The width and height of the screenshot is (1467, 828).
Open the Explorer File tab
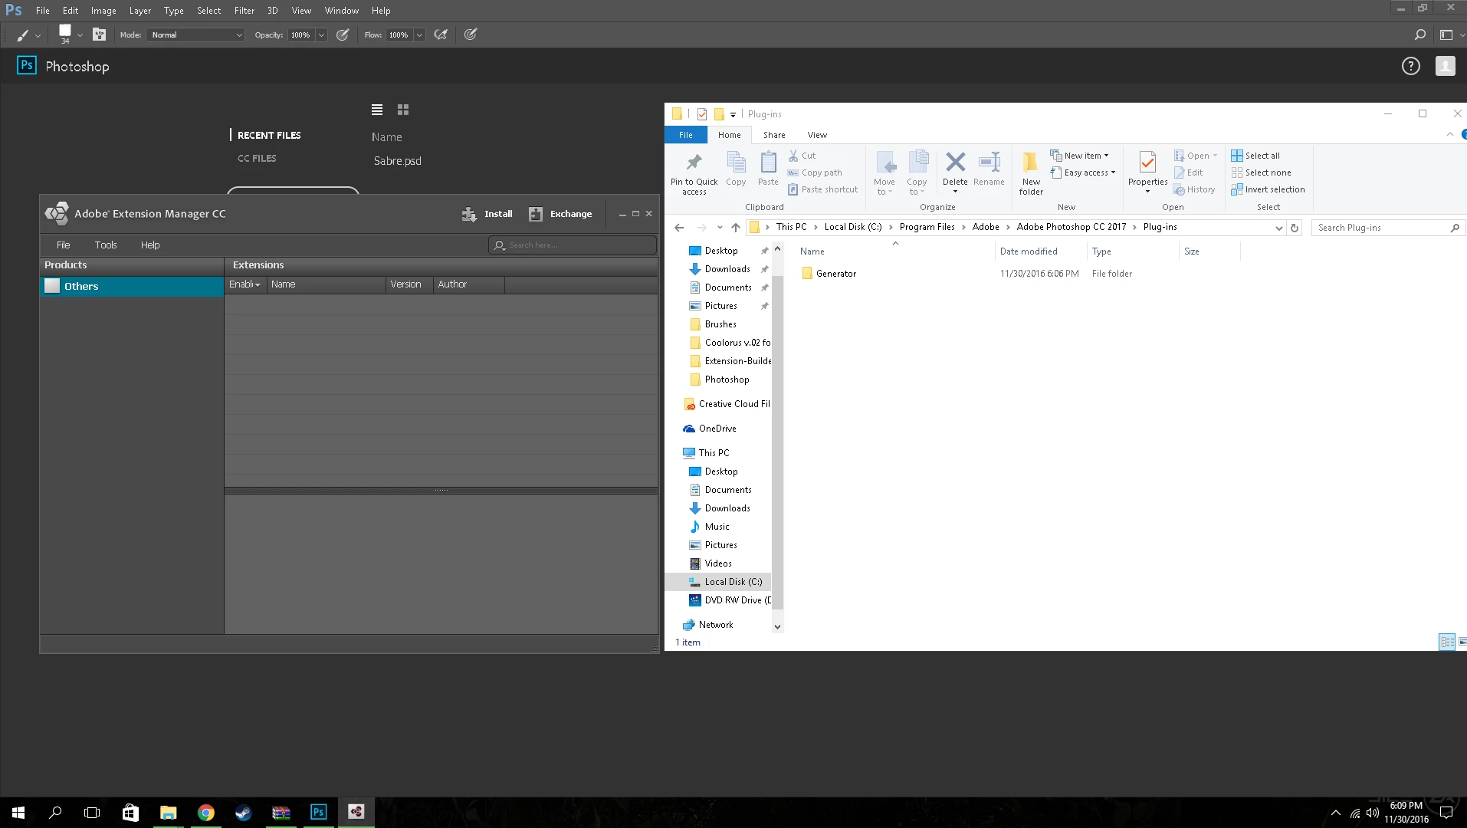(686, 135)
